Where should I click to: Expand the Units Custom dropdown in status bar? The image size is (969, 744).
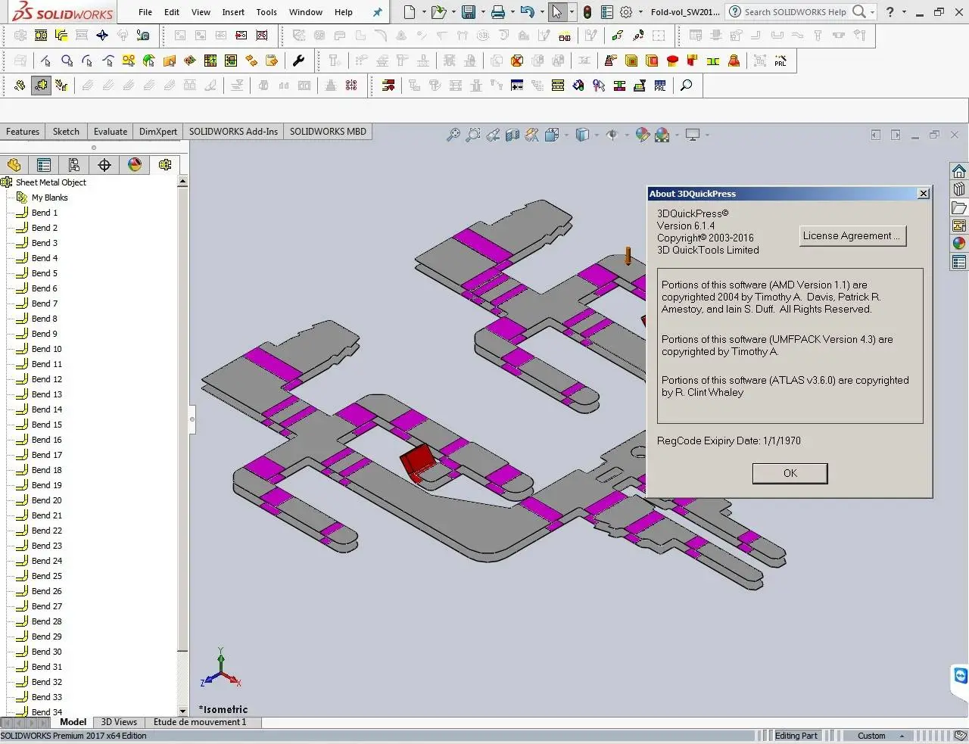(x=902, y=736)
